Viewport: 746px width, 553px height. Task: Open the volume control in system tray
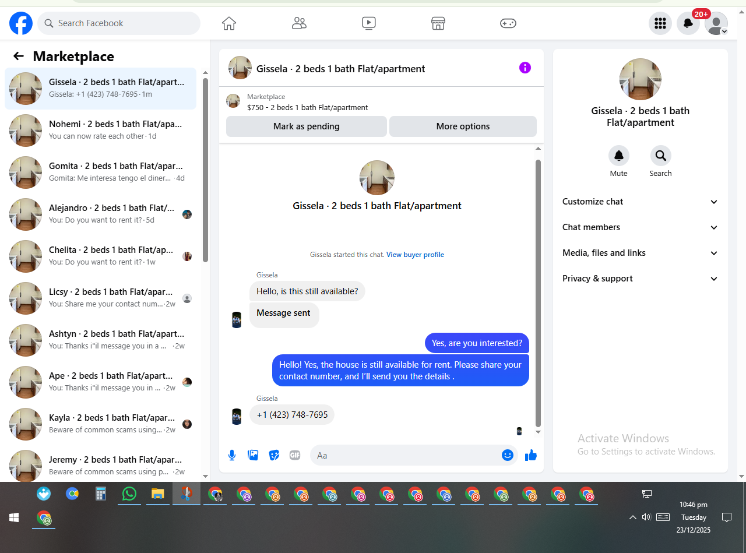pyautogui.click(x=646, y=517)
